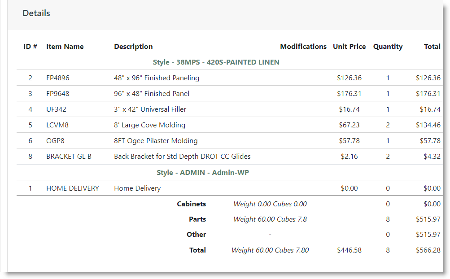Click the Item Name column header
Image resolution: width=450 pixels, height=279 pixels.
click(x=65, y=47)
